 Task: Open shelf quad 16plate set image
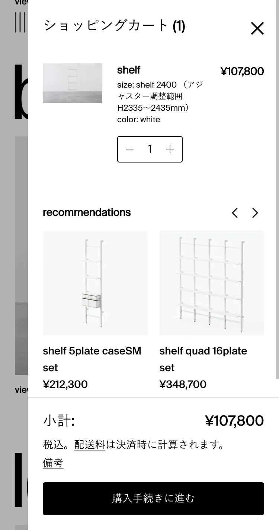click(212, 283)
